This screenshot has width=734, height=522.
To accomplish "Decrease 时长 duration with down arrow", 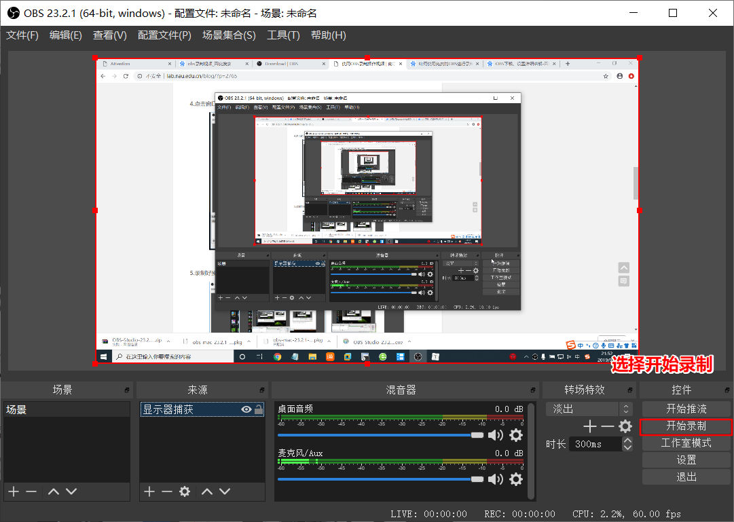I will 627,447.
